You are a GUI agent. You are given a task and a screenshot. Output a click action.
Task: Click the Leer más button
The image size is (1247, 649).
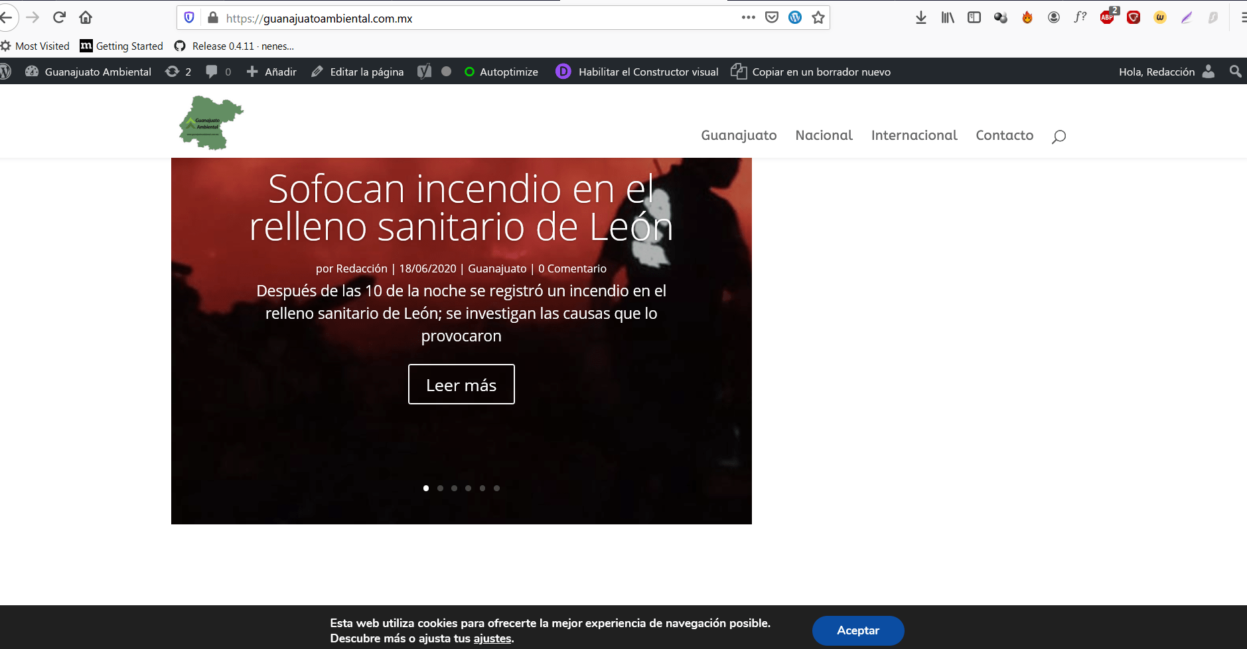[461, 384]
